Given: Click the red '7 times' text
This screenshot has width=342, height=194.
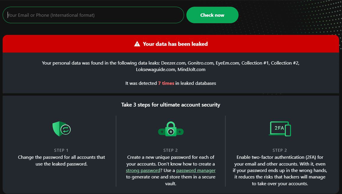Looking at the screenshot, I should (166, 83).
